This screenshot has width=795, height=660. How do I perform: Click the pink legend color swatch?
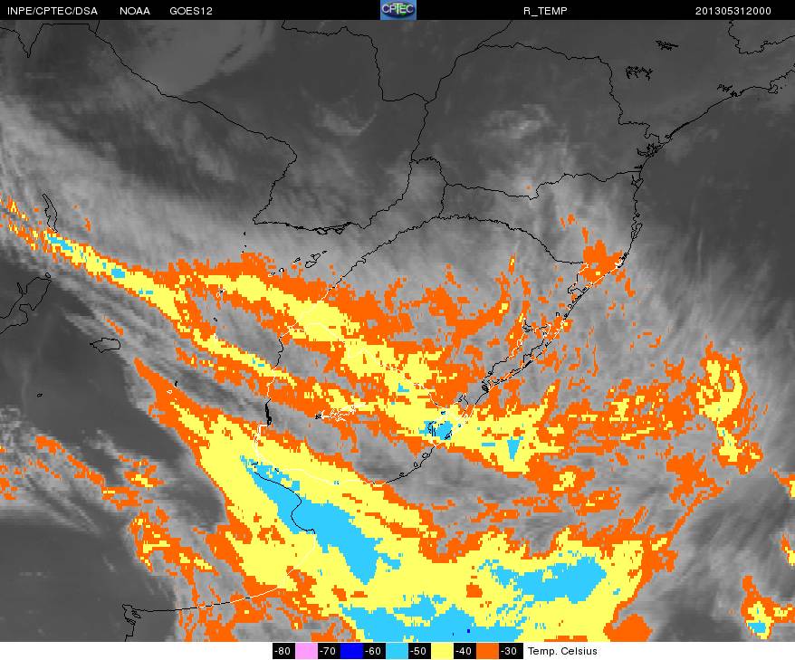pos(306,651)
